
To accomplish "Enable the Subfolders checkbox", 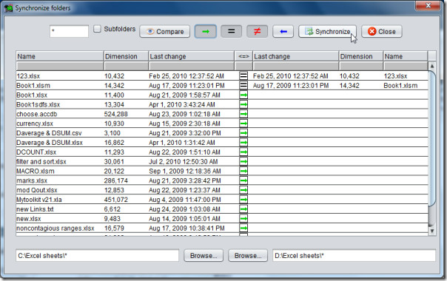I will [x=97, y=29].
